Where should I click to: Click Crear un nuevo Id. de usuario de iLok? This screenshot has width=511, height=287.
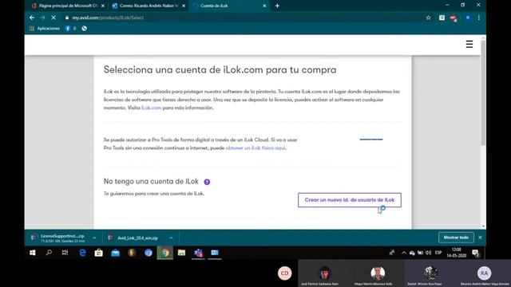[x=350, y=200]
